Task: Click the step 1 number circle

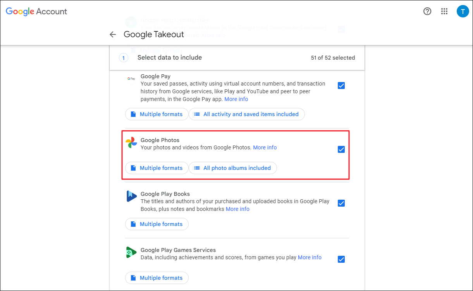Action: point(123,58)
